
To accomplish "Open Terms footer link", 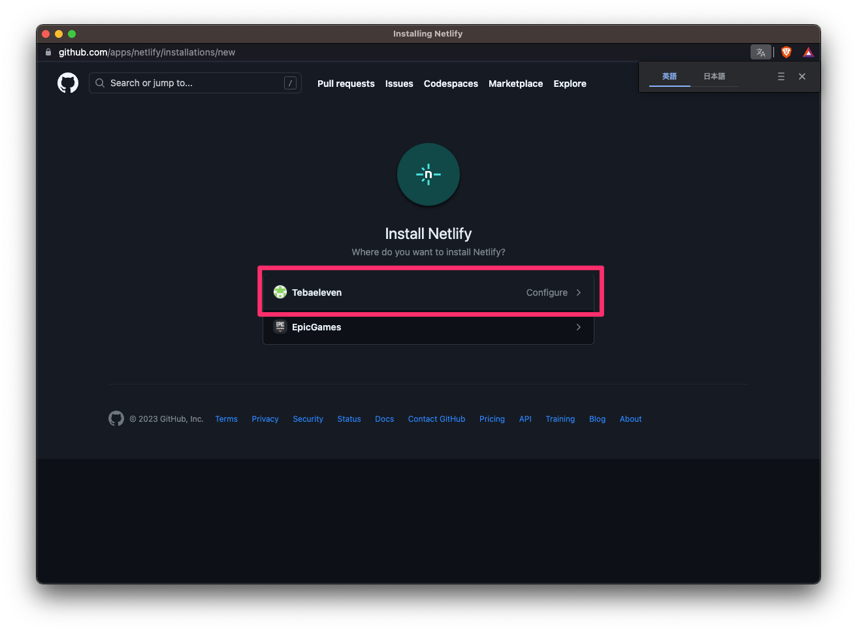I will pyautogui.click(x=227, y=419).
